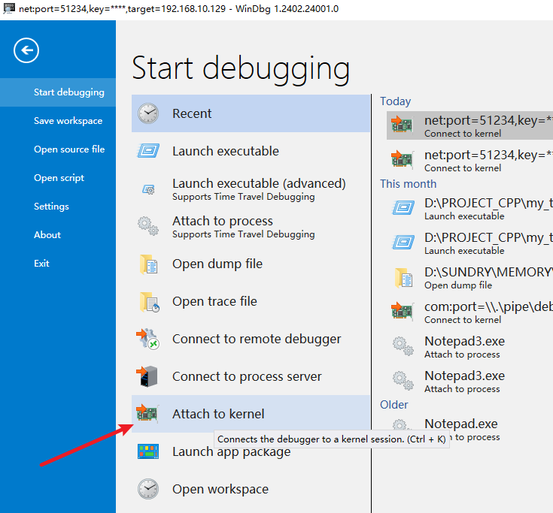Click the Launch app package tile icon
Viewport: 553px width, 513px height.
tap(148, 451)
